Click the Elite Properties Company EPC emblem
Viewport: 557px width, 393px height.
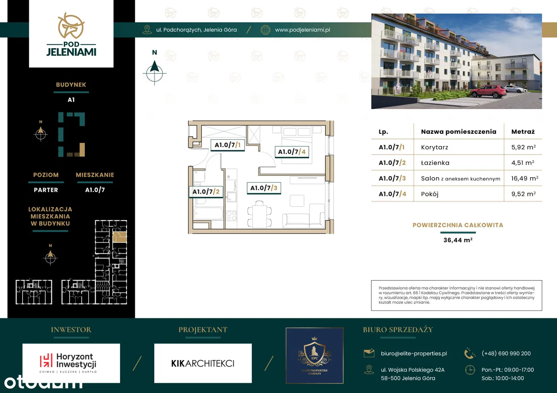point(314,355)
